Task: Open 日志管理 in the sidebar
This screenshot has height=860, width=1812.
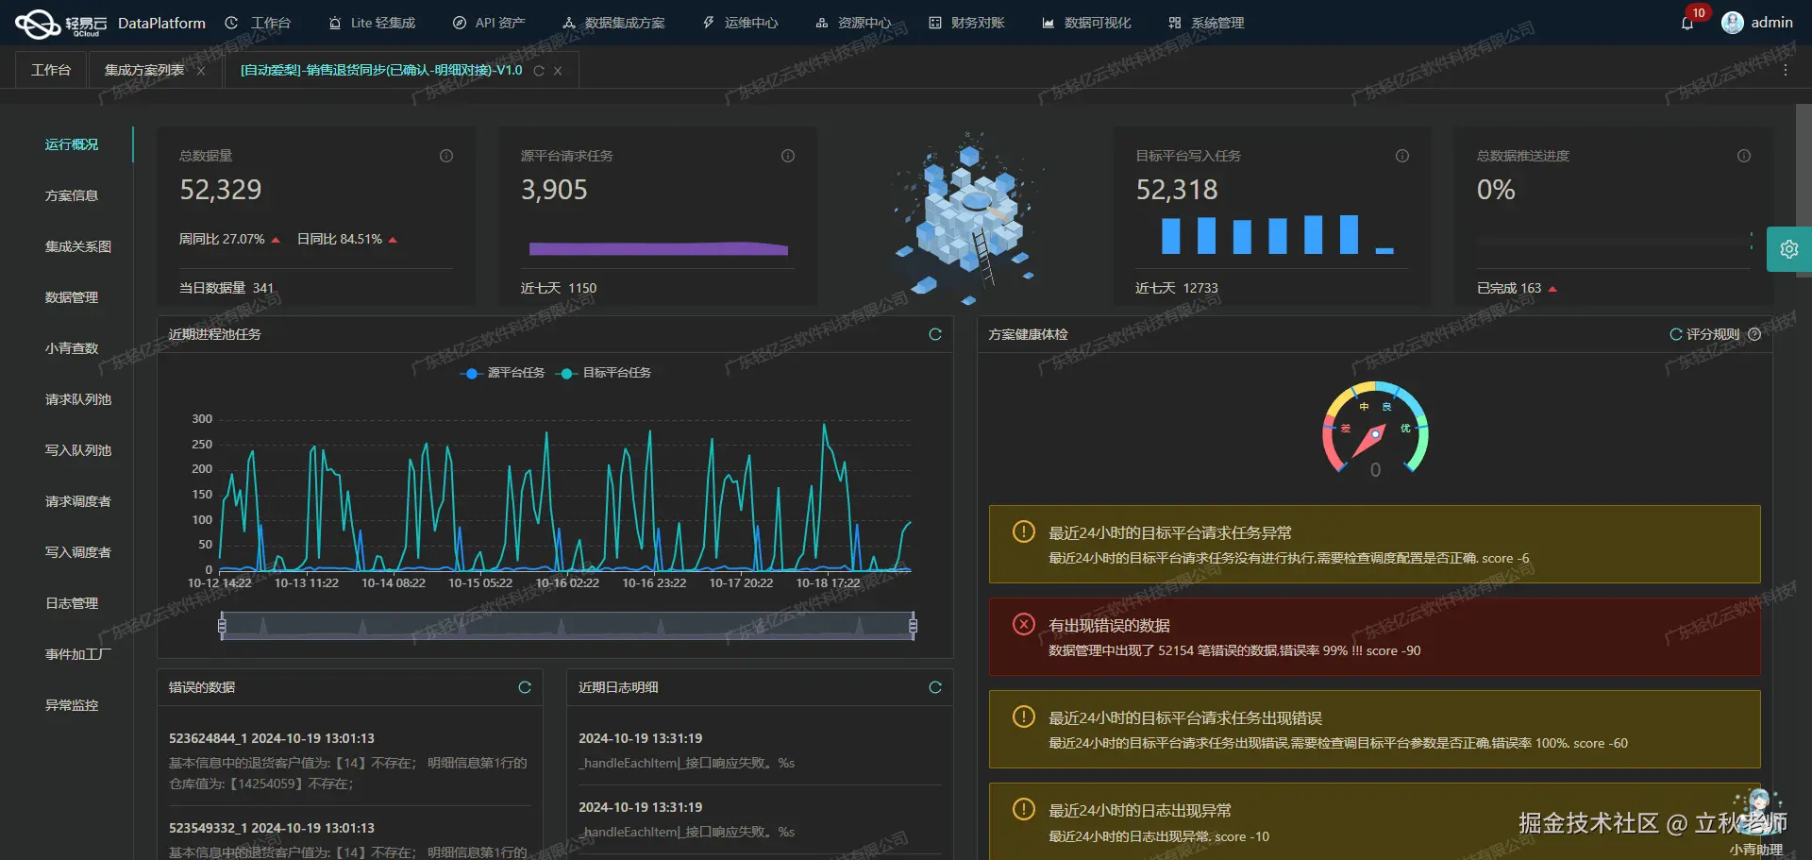Action: coord(72,603)
